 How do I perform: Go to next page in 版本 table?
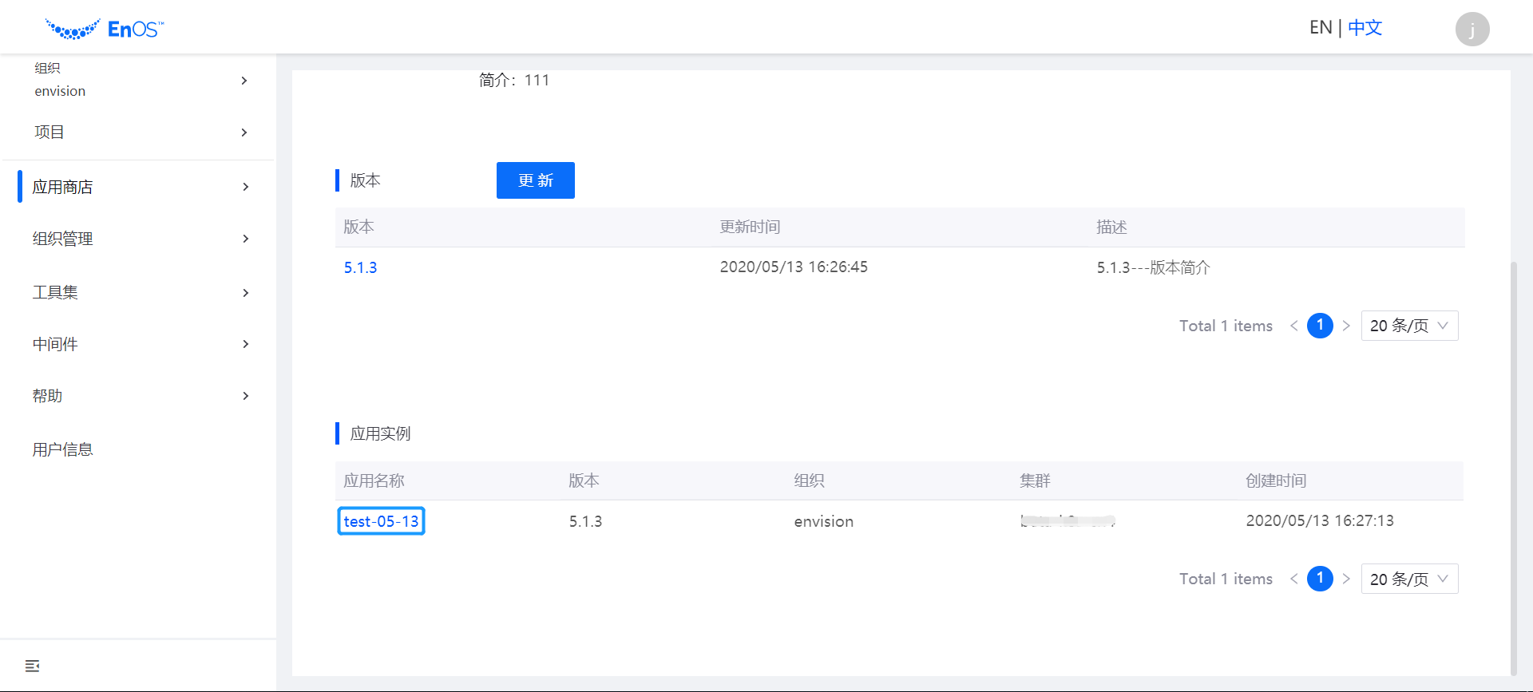tap(1346, 326)
